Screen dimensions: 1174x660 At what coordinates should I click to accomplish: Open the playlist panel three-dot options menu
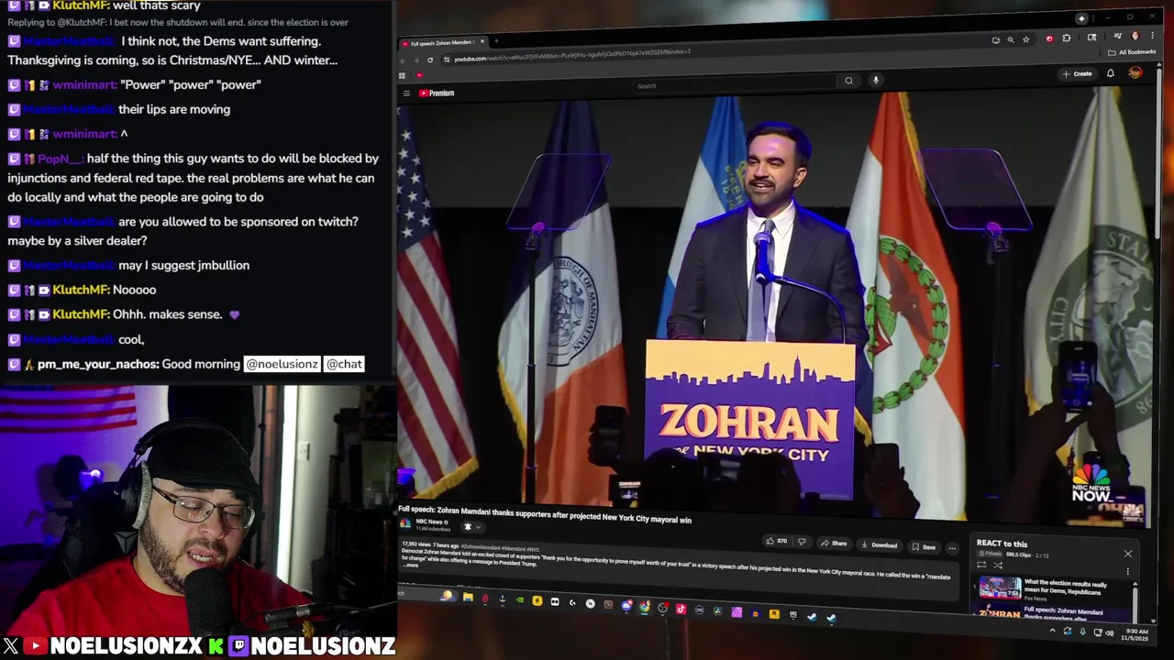tap(1128, 571)
